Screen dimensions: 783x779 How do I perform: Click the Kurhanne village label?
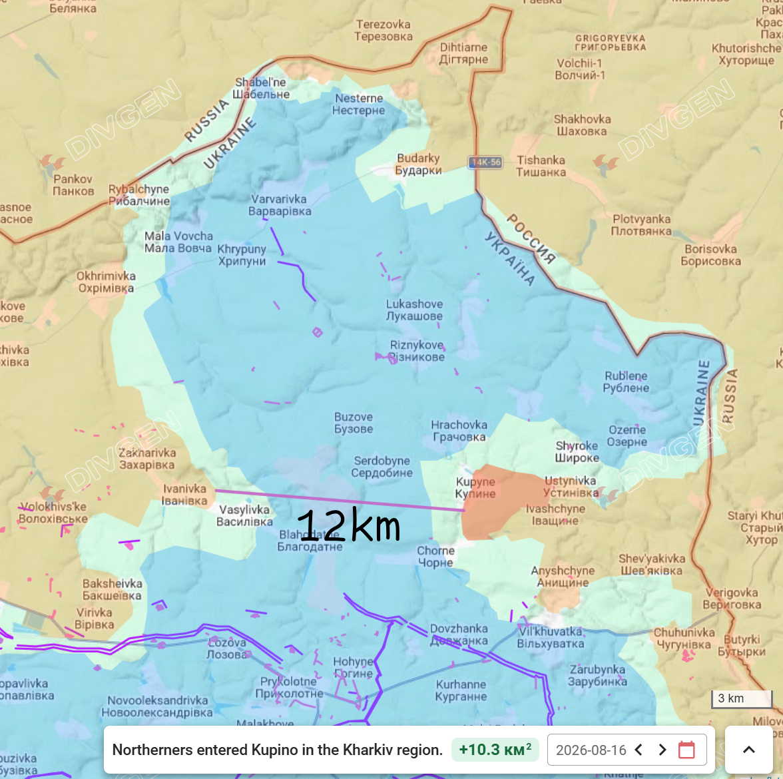(x=461, y=690)
